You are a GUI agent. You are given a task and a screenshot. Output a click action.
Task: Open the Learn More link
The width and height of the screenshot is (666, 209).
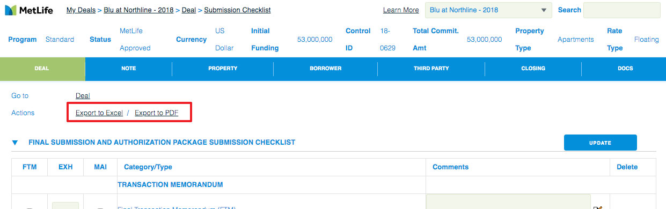(401, 10)
